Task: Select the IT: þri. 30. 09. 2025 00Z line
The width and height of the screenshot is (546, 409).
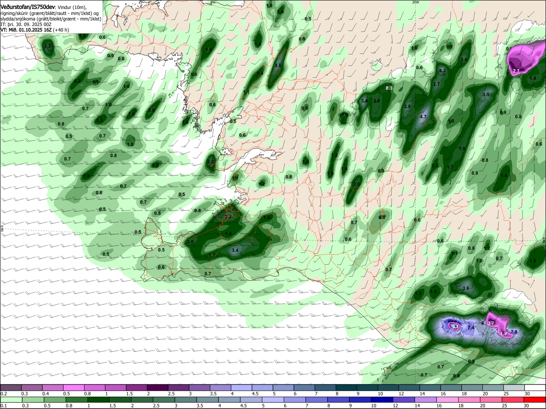Action: pyautogui.click(x=26, y=24)
